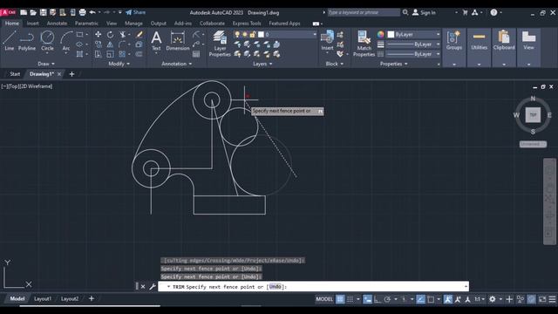558x314 pixels.
Task: Click the Dimension tool
Action: (x=177, y=41)
